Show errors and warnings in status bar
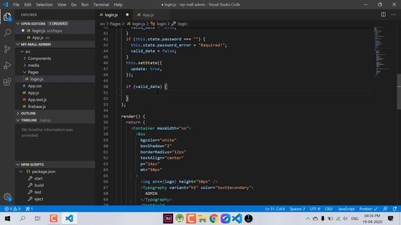The height and width of the screenshot is (225, 401). [13, 209]
